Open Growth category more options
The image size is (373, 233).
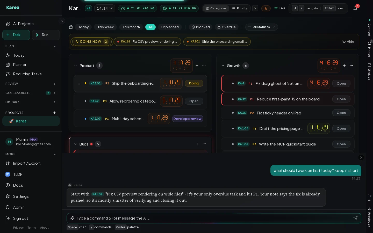coord(352,65)
